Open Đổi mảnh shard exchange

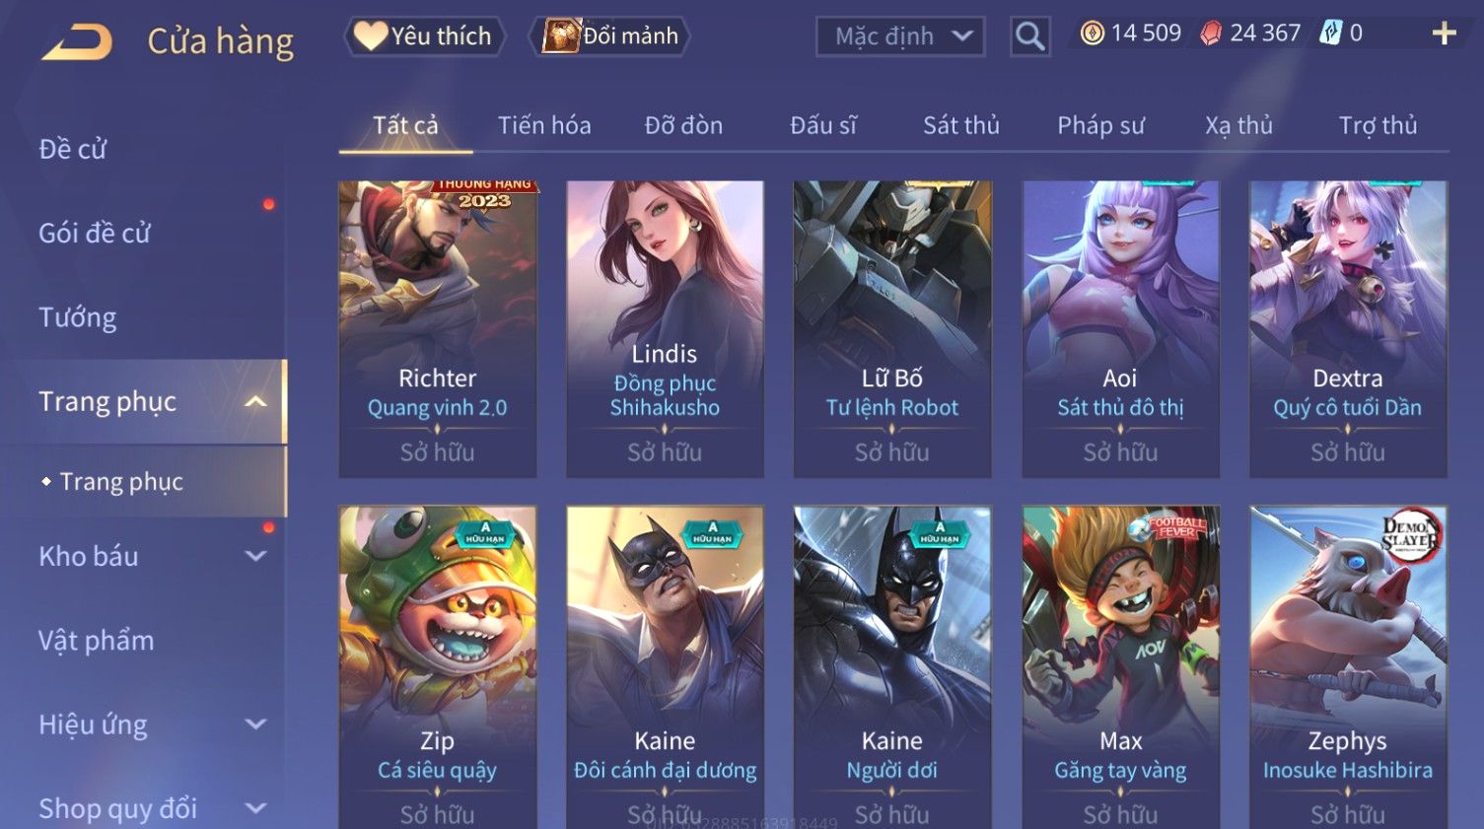pyautogui.click(x=608, y=36)
